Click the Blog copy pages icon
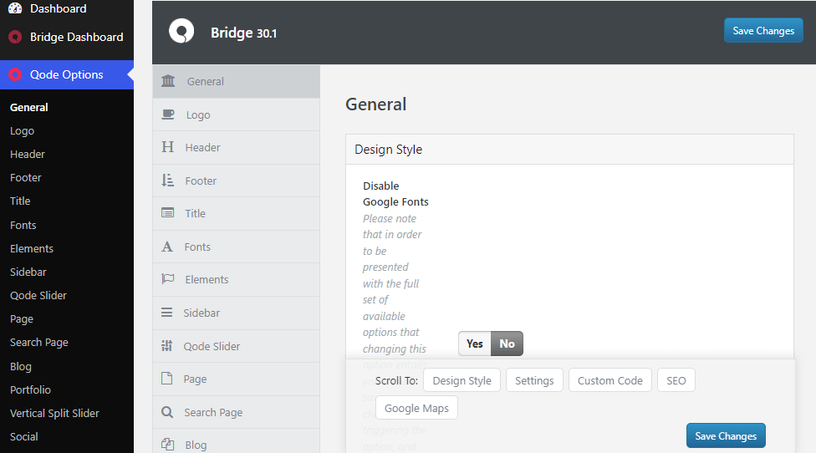 [x=167, y=445]
